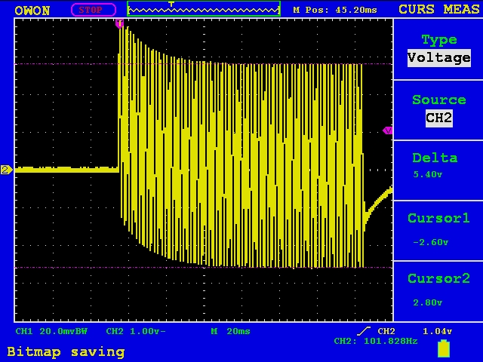Click the OWON logo
The height and width of the screenshot is (362, 483).
pyautogui.click(x=32, y=10)
